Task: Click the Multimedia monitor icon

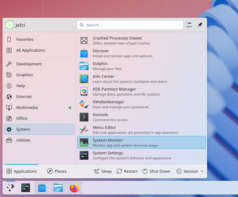Action: click(x=9, y=107)
